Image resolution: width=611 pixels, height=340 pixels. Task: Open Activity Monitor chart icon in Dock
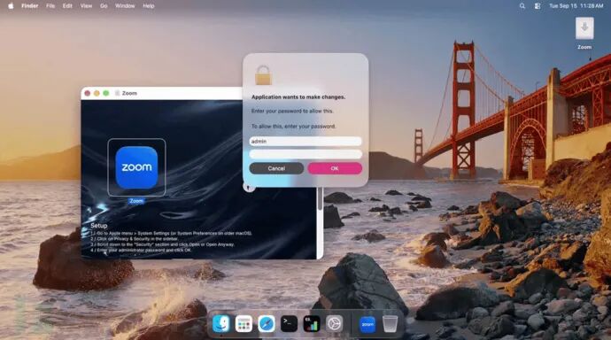tap(312, 324)
